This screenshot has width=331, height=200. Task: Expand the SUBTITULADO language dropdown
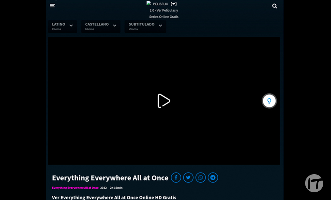pos(145,26)
